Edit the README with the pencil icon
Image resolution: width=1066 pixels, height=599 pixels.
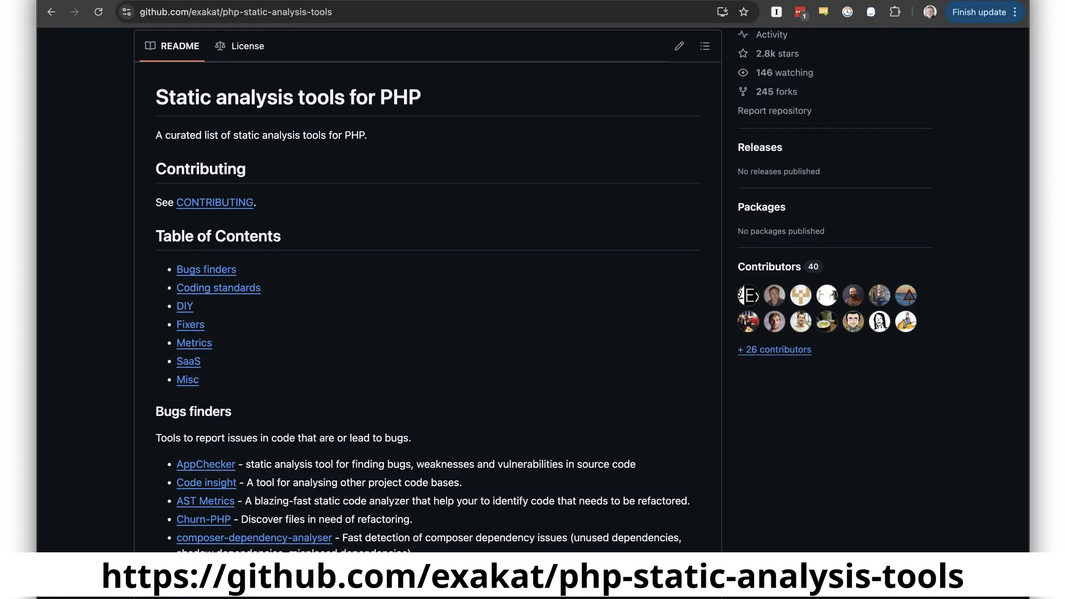pyautogui.click(x=679, y=46)
